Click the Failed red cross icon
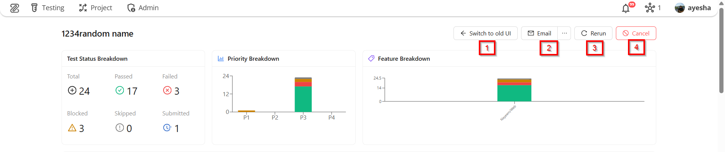 click(x=167, y=91)
